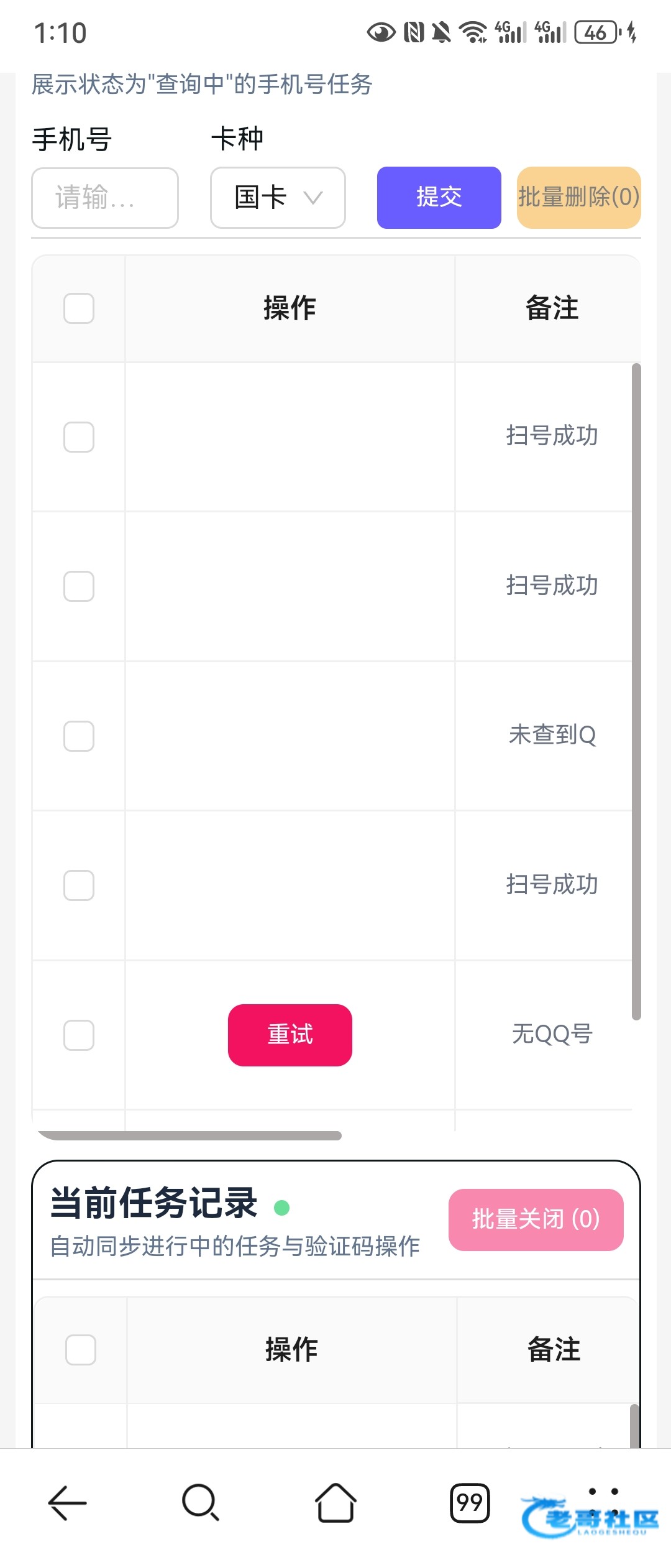Focus the 手机号 phone number input field
This screenshot has width=671, height=1557.
(x=105, y=198)
